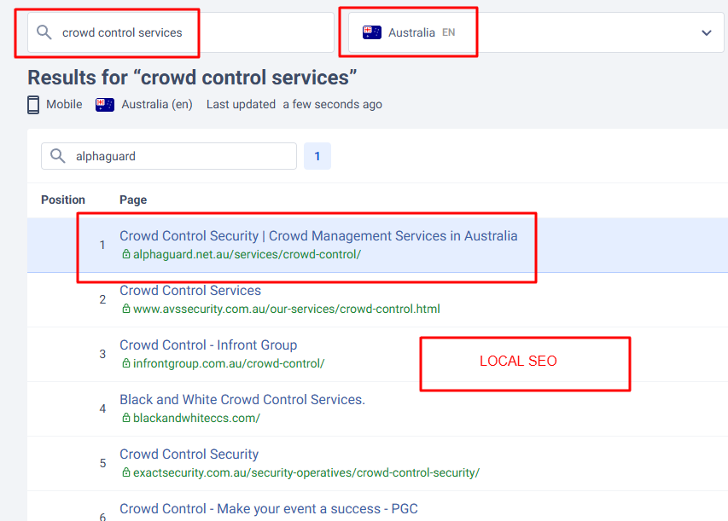Click the Mobile device label
Viewport: 728px width, 521px height.
[64, 104]
